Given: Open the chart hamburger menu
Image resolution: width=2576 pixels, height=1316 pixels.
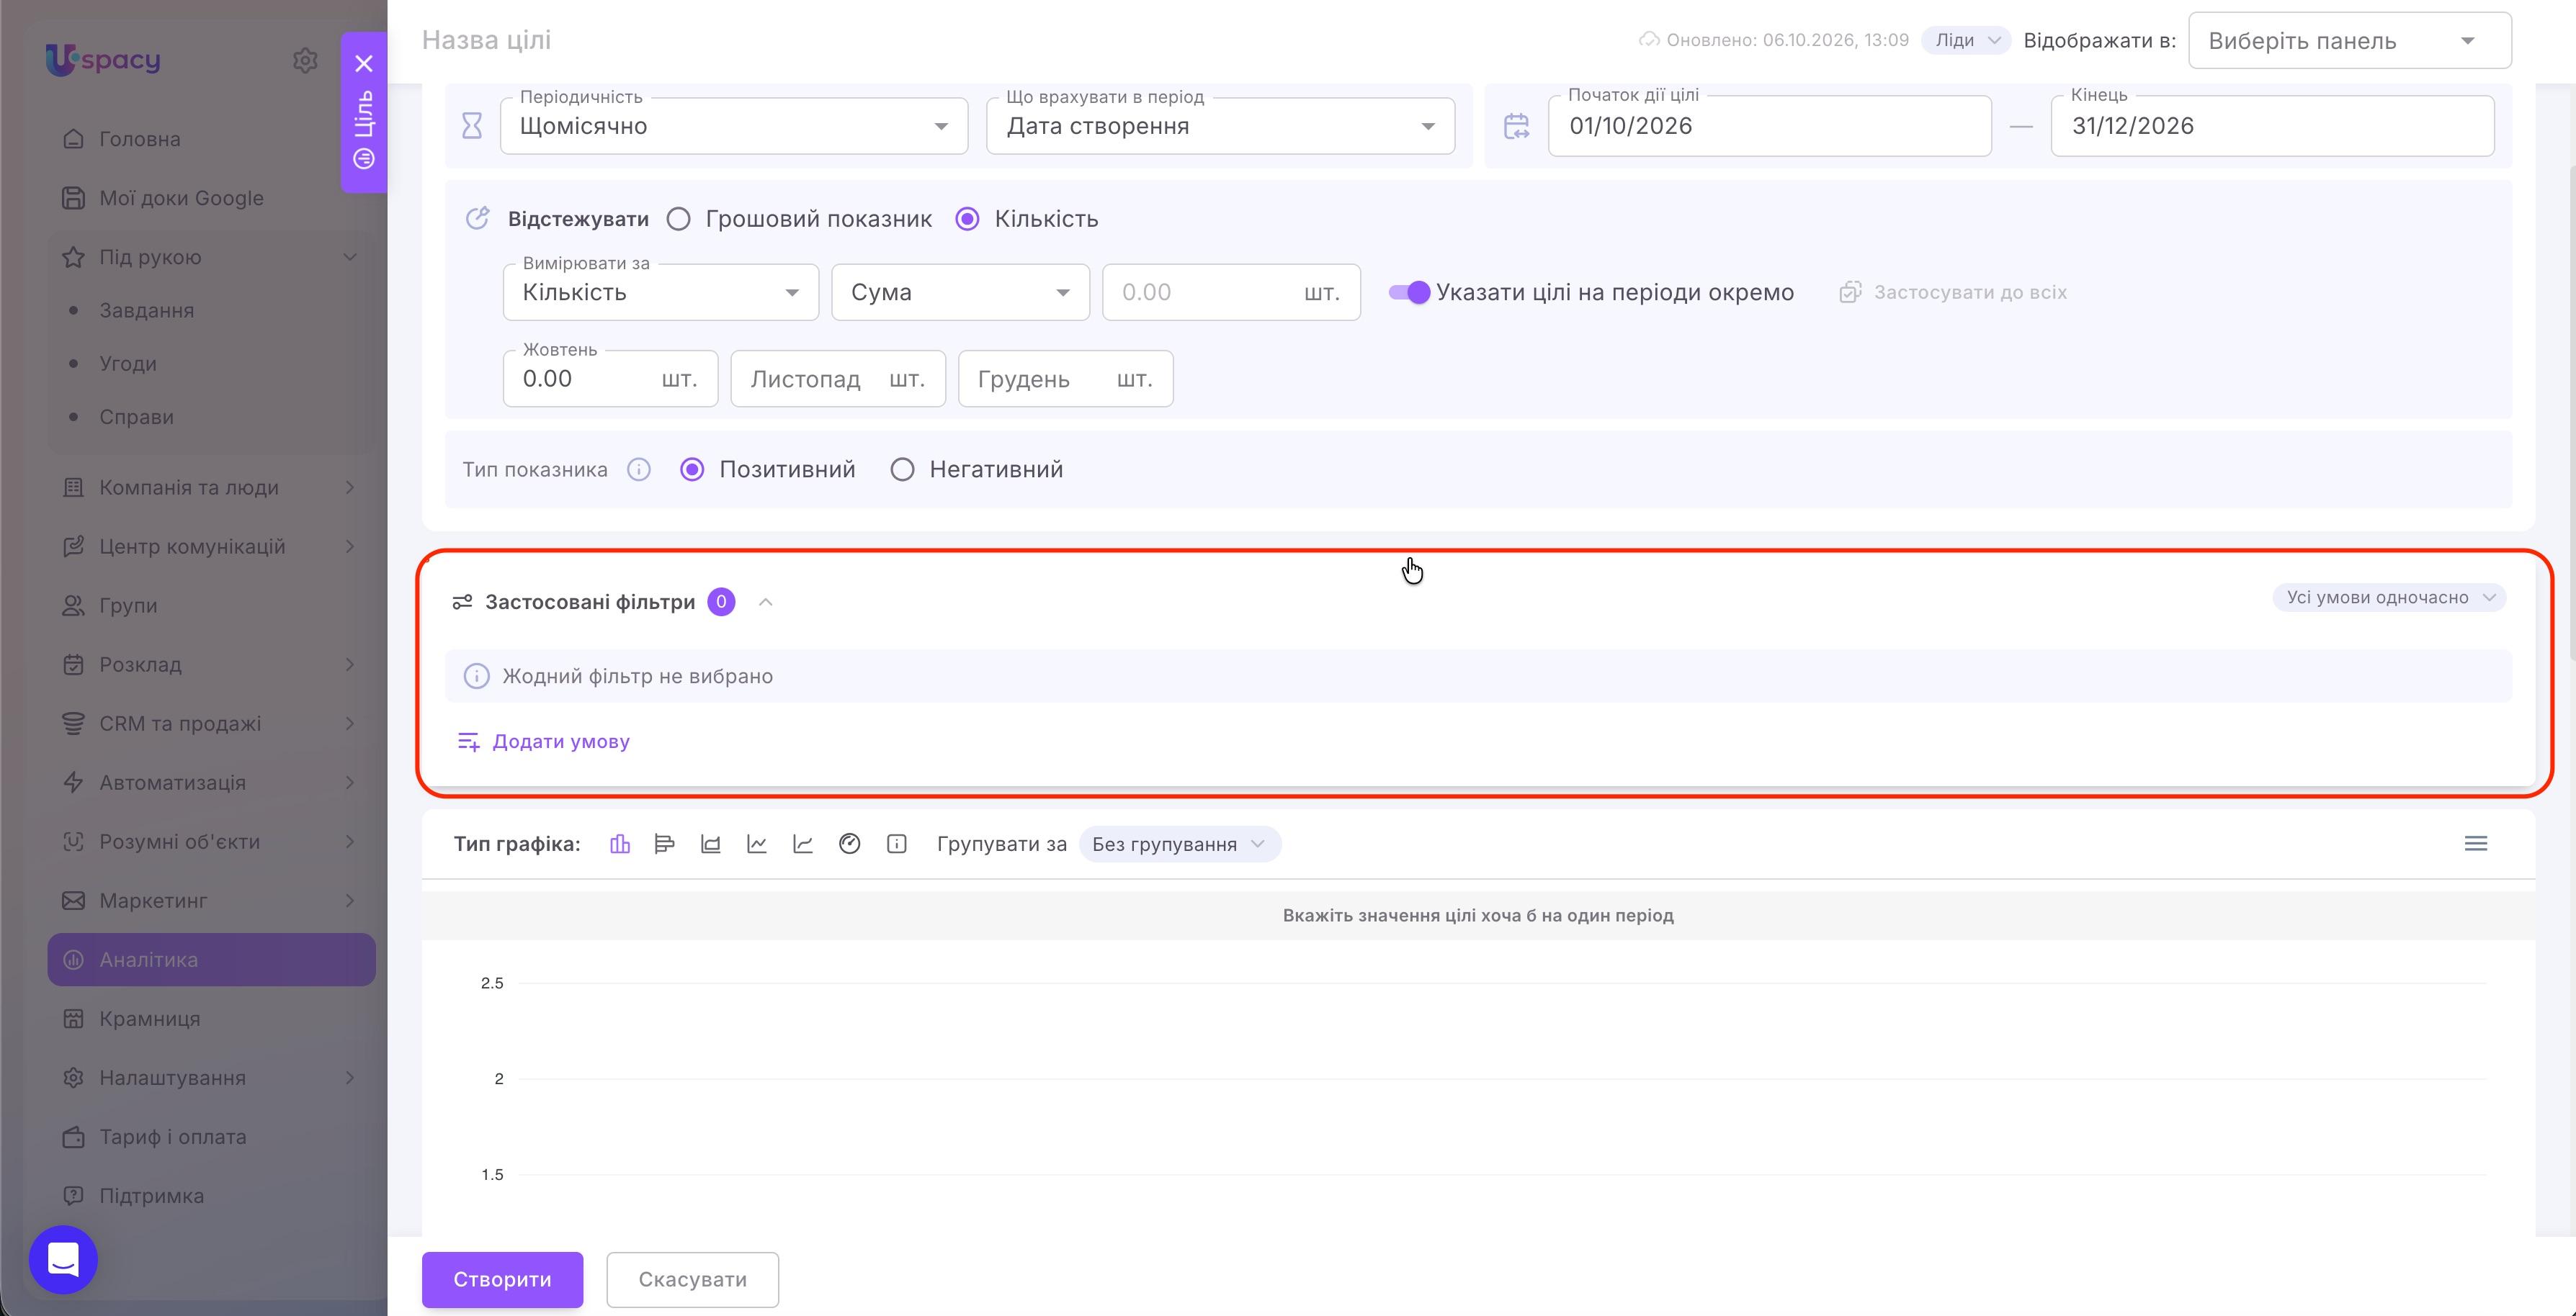Looking at the screenshot, I should tap(2476, 844).
